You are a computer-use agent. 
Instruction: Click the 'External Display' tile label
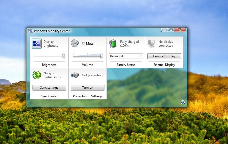pyautogui.click(x=164, y=65)
